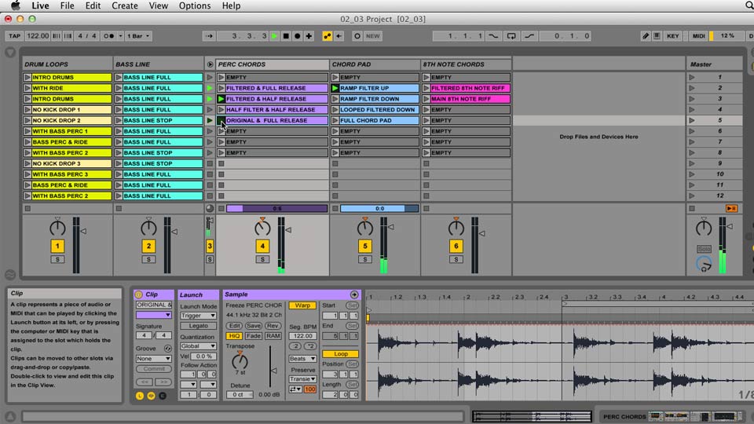754x424 pixels.
Task: Solo track 5 CHORD PAD
Action: 365,260
